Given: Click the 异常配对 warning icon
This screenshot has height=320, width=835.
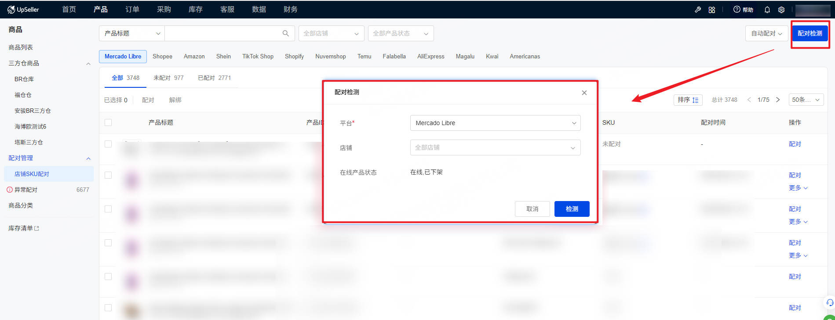Looking at the screenshot, I should pos(10,190).
